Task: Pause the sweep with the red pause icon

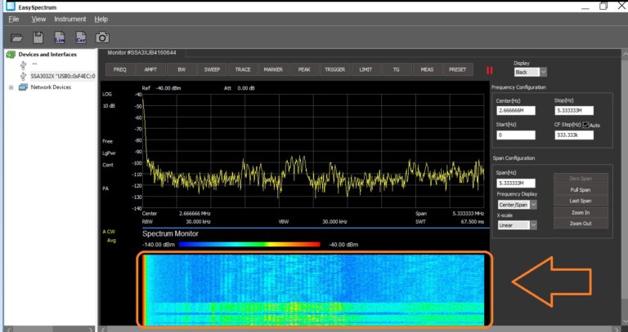Action: click(x=491, y=70)
